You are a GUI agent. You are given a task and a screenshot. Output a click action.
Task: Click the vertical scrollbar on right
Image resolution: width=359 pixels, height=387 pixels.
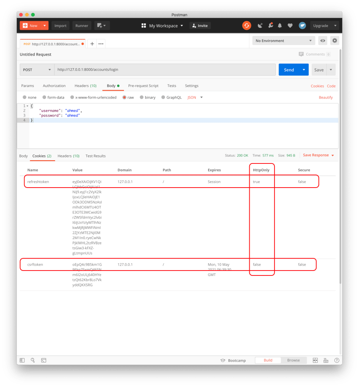pyautogui.click(x=341, y=167)
